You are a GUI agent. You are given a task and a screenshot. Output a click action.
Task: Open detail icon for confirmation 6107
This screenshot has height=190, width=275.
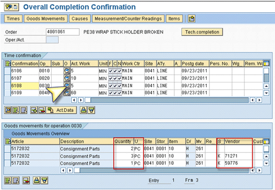pos(66,78)
